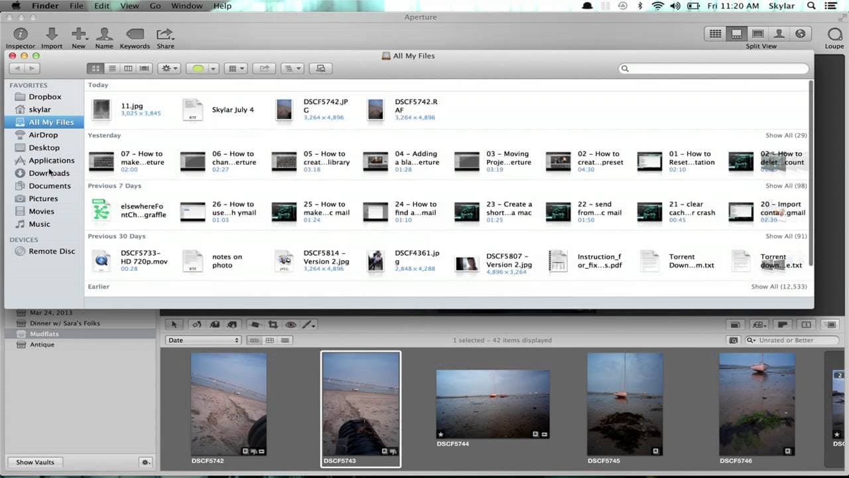Click the Import button in Aperture
Screen dimensions: 849x478
click(x=52, y=38)
